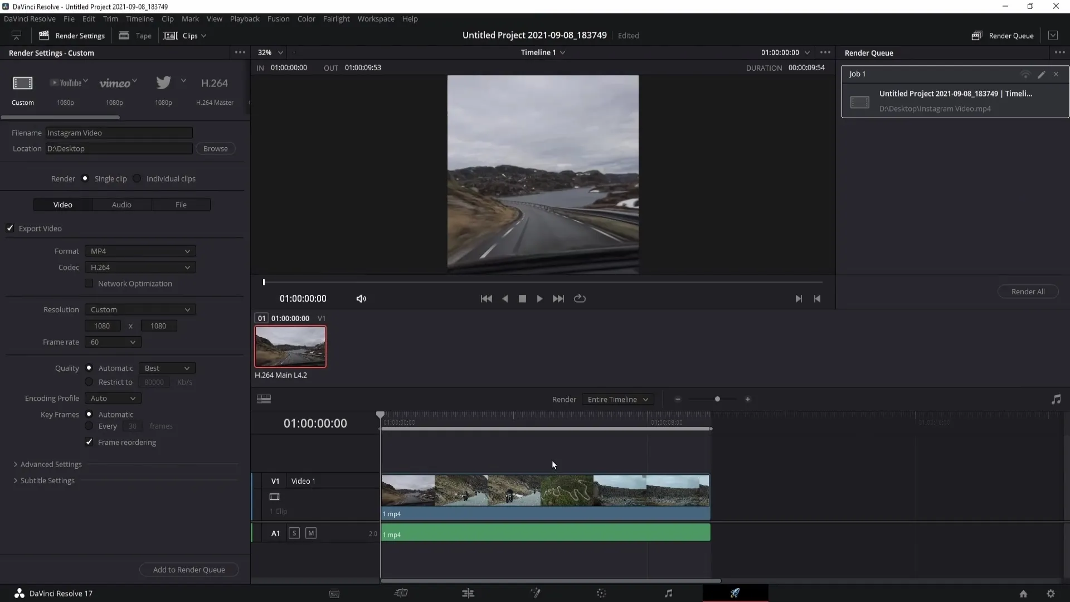This screenshot has width=1070, height=602.
Task: Adjust the timeline zoom slider handle
Action: (x=717, y=399)
